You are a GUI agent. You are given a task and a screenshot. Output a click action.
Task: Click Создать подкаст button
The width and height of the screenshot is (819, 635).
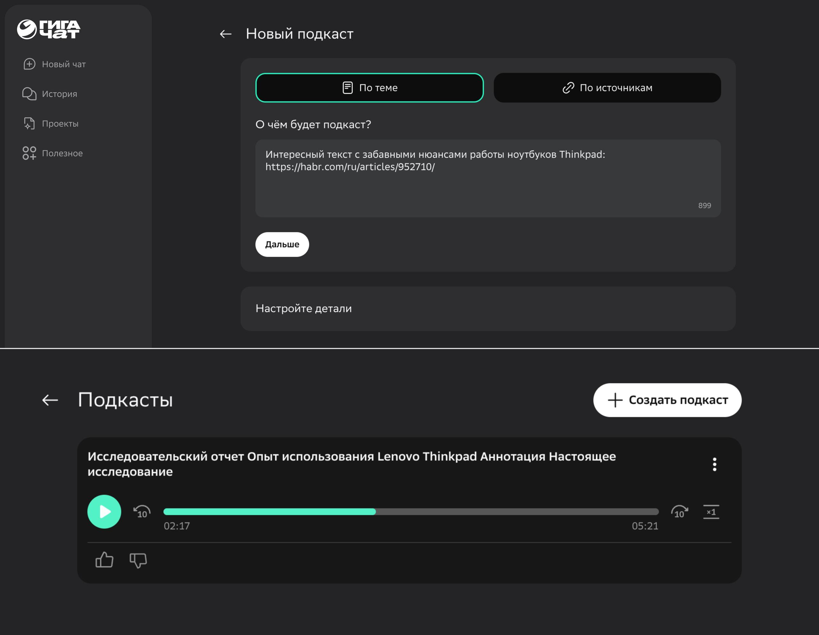pos(667,400)
